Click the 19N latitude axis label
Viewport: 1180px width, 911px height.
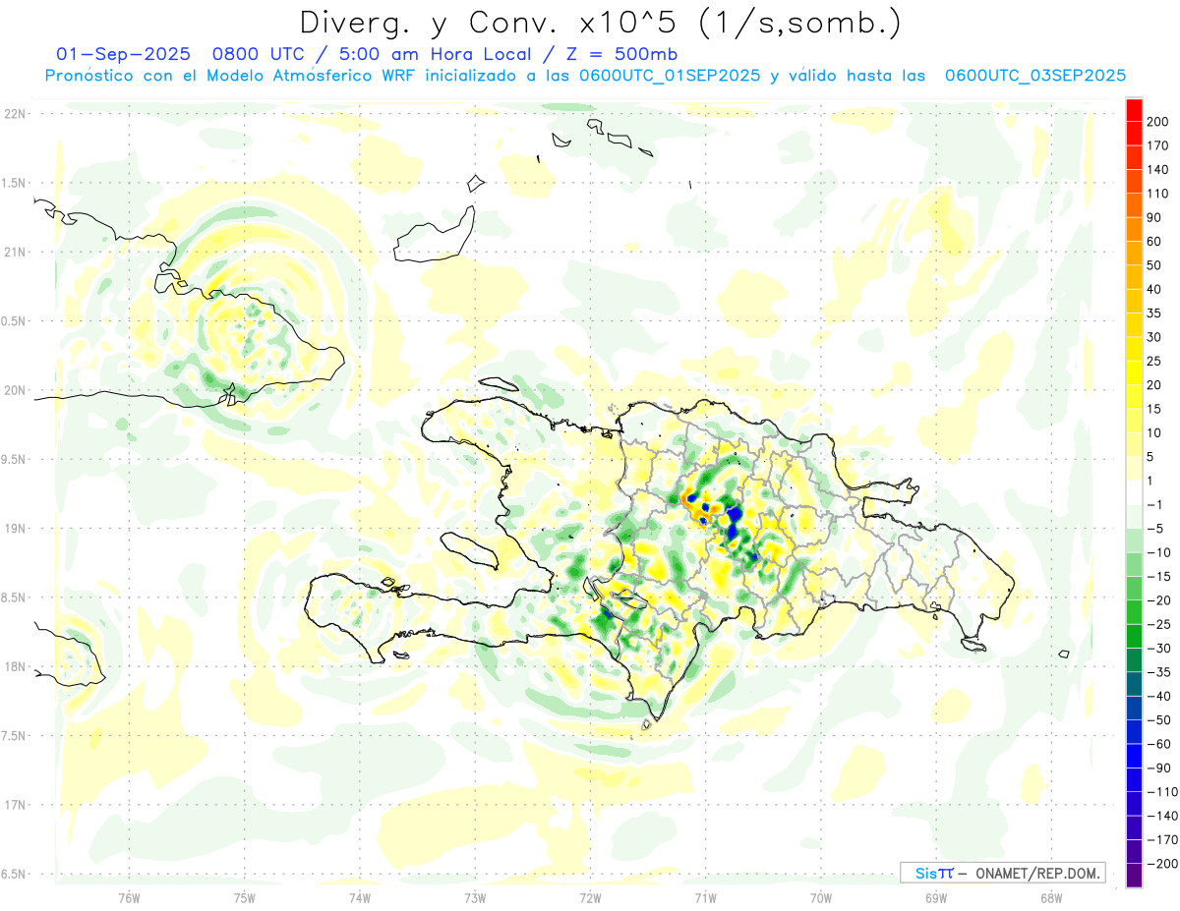point(14,529)
